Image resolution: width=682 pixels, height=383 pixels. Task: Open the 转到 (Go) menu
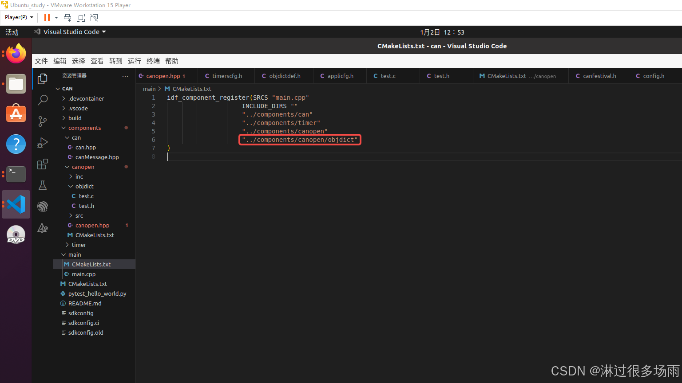point(116,61)
